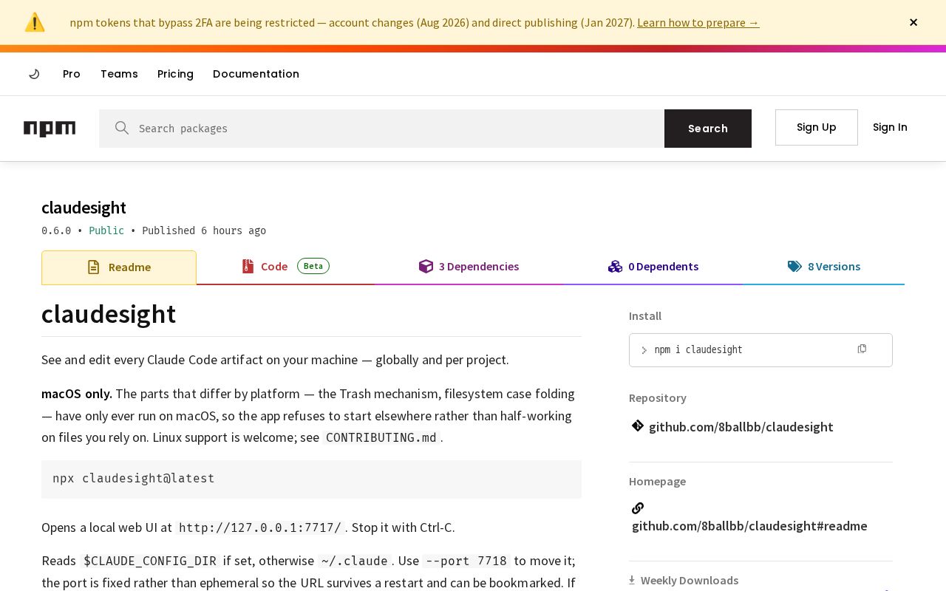Click the 'Public' label under the package name
Screen dimensions: 946x591
[x=106, y=230]
